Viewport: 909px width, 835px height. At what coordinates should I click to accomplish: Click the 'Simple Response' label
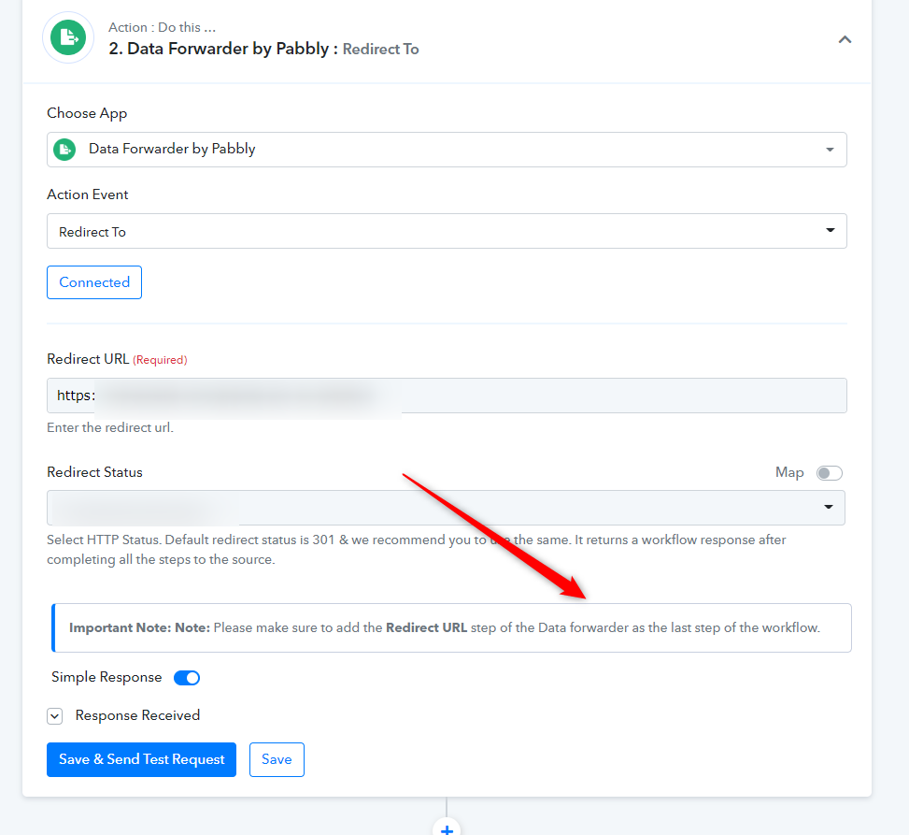(107, 677)
